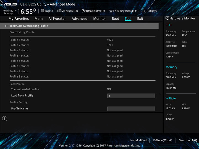Launch EZ Tuning Wizard(F11) text
This screenshot has width=199, height=149.
pos(126,11)
